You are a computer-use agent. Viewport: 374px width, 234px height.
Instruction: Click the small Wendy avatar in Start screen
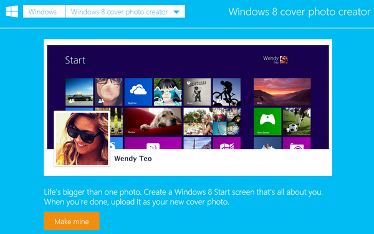pyautogui.click(x=284, y=60)
